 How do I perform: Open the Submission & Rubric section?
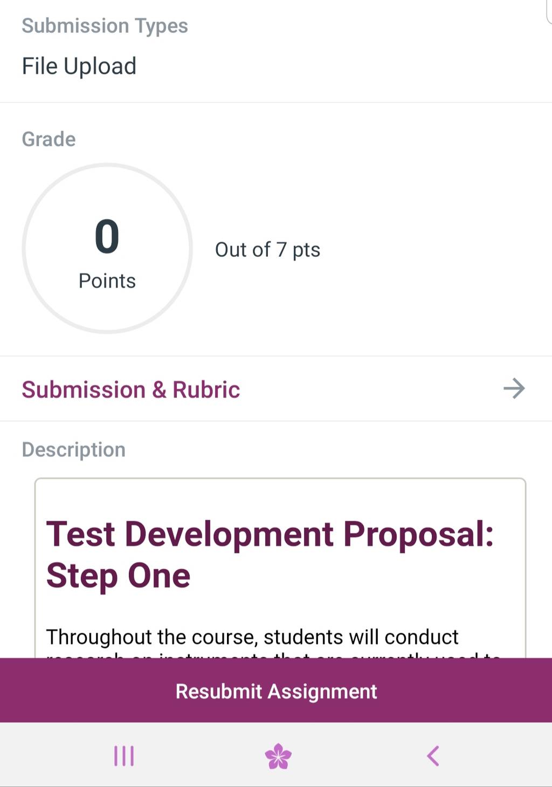[276, 388]
